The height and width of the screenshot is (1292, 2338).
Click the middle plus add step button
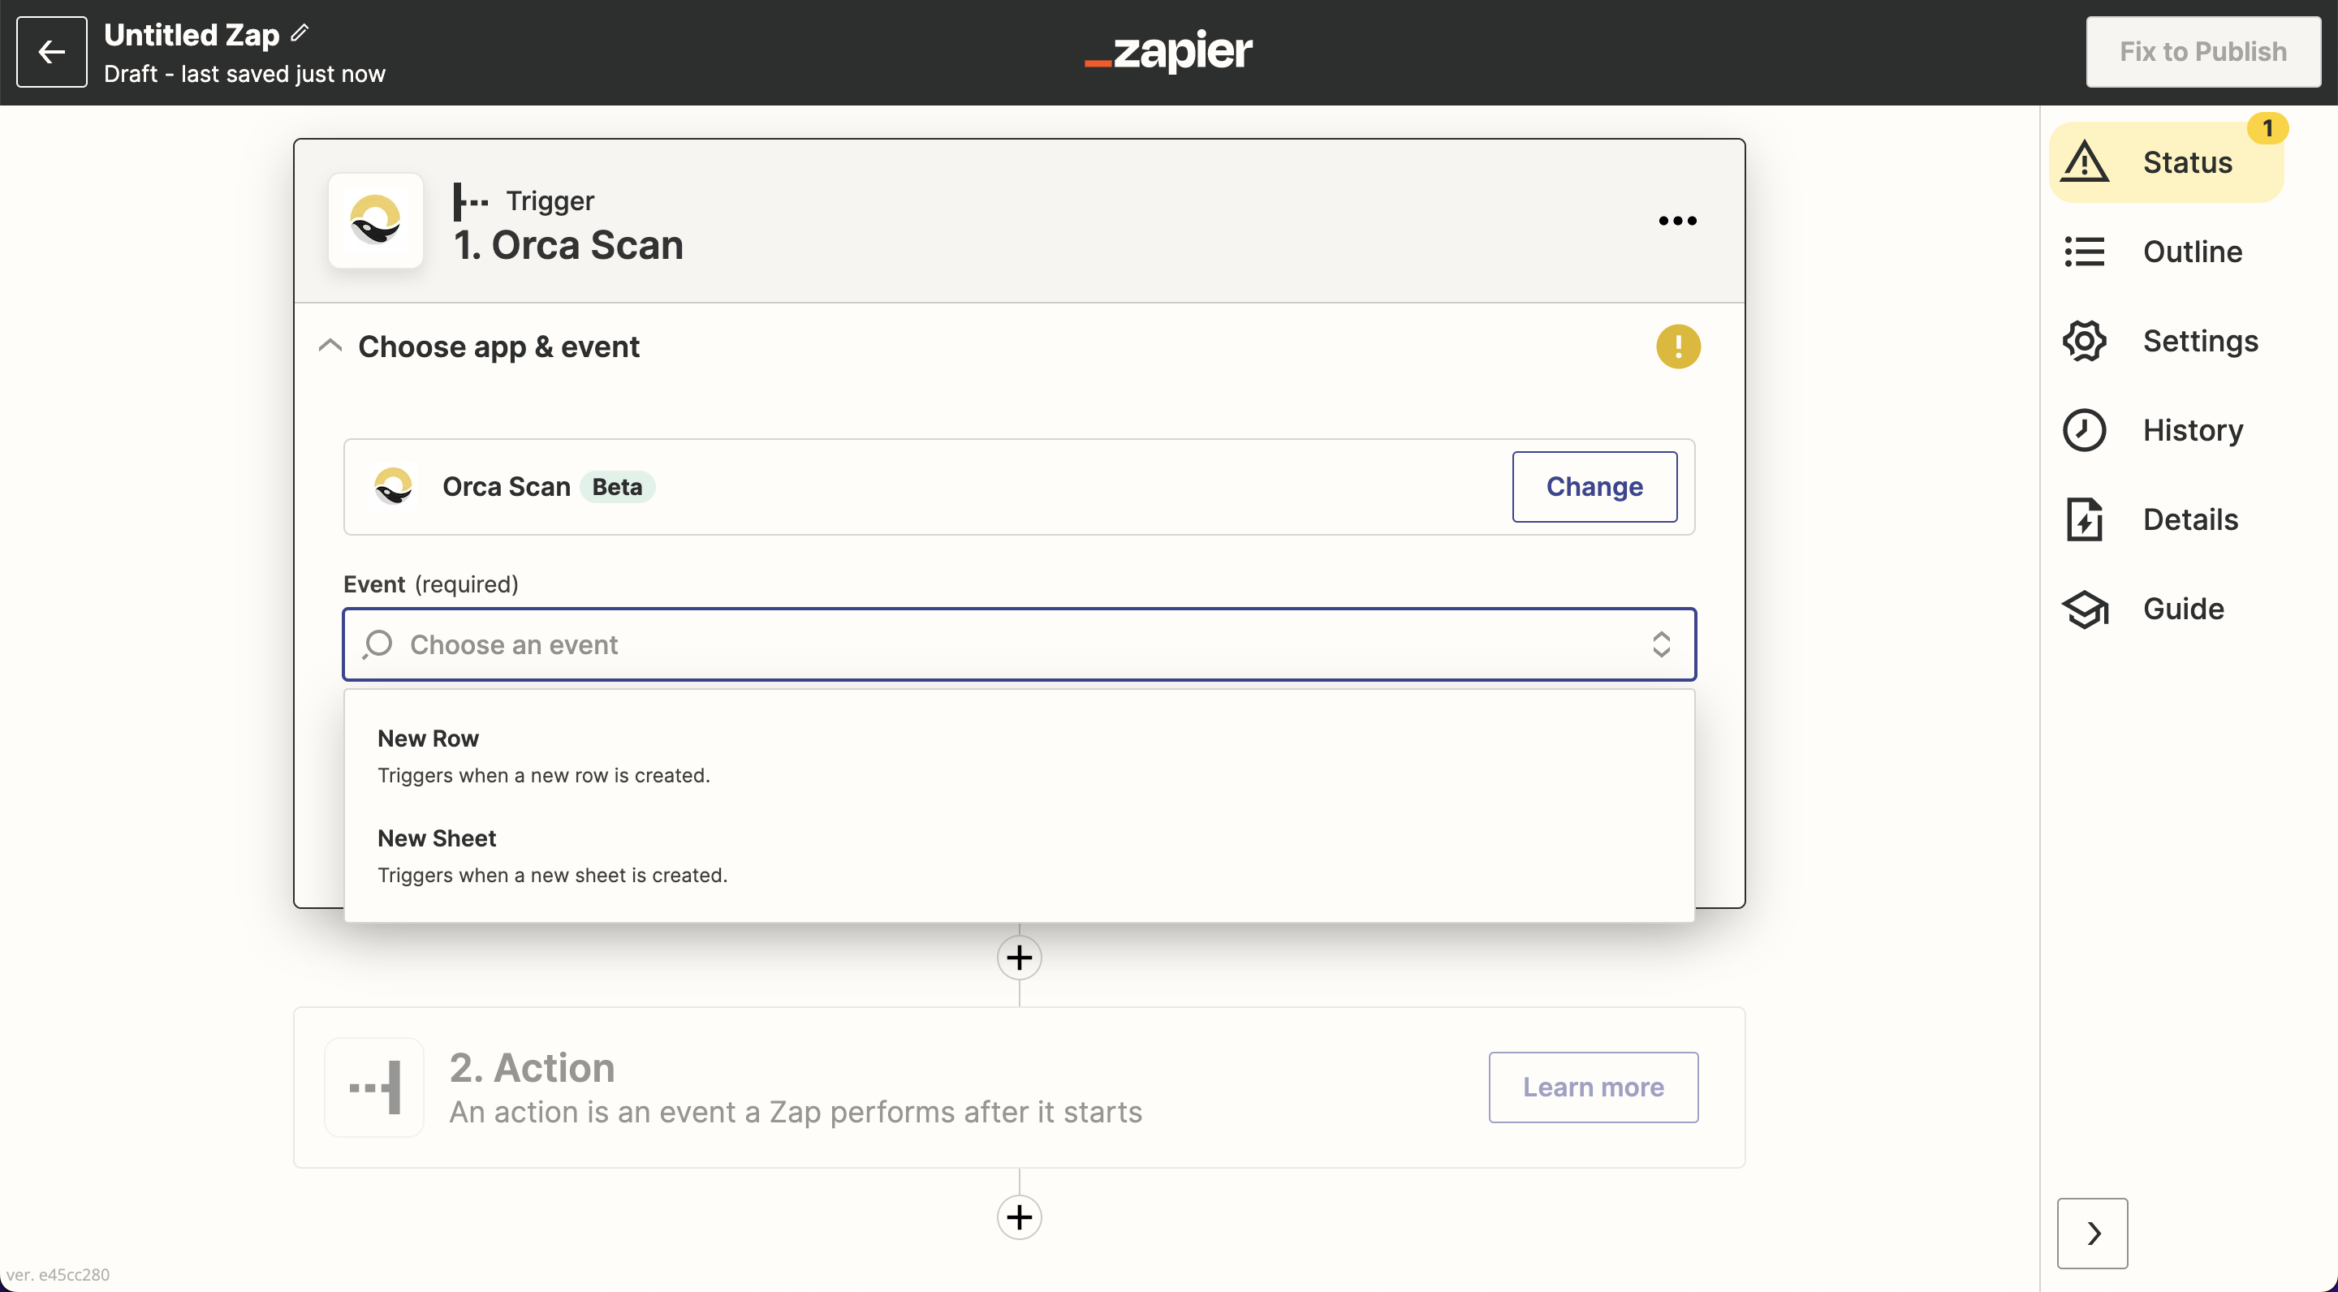pos(1020,956)
